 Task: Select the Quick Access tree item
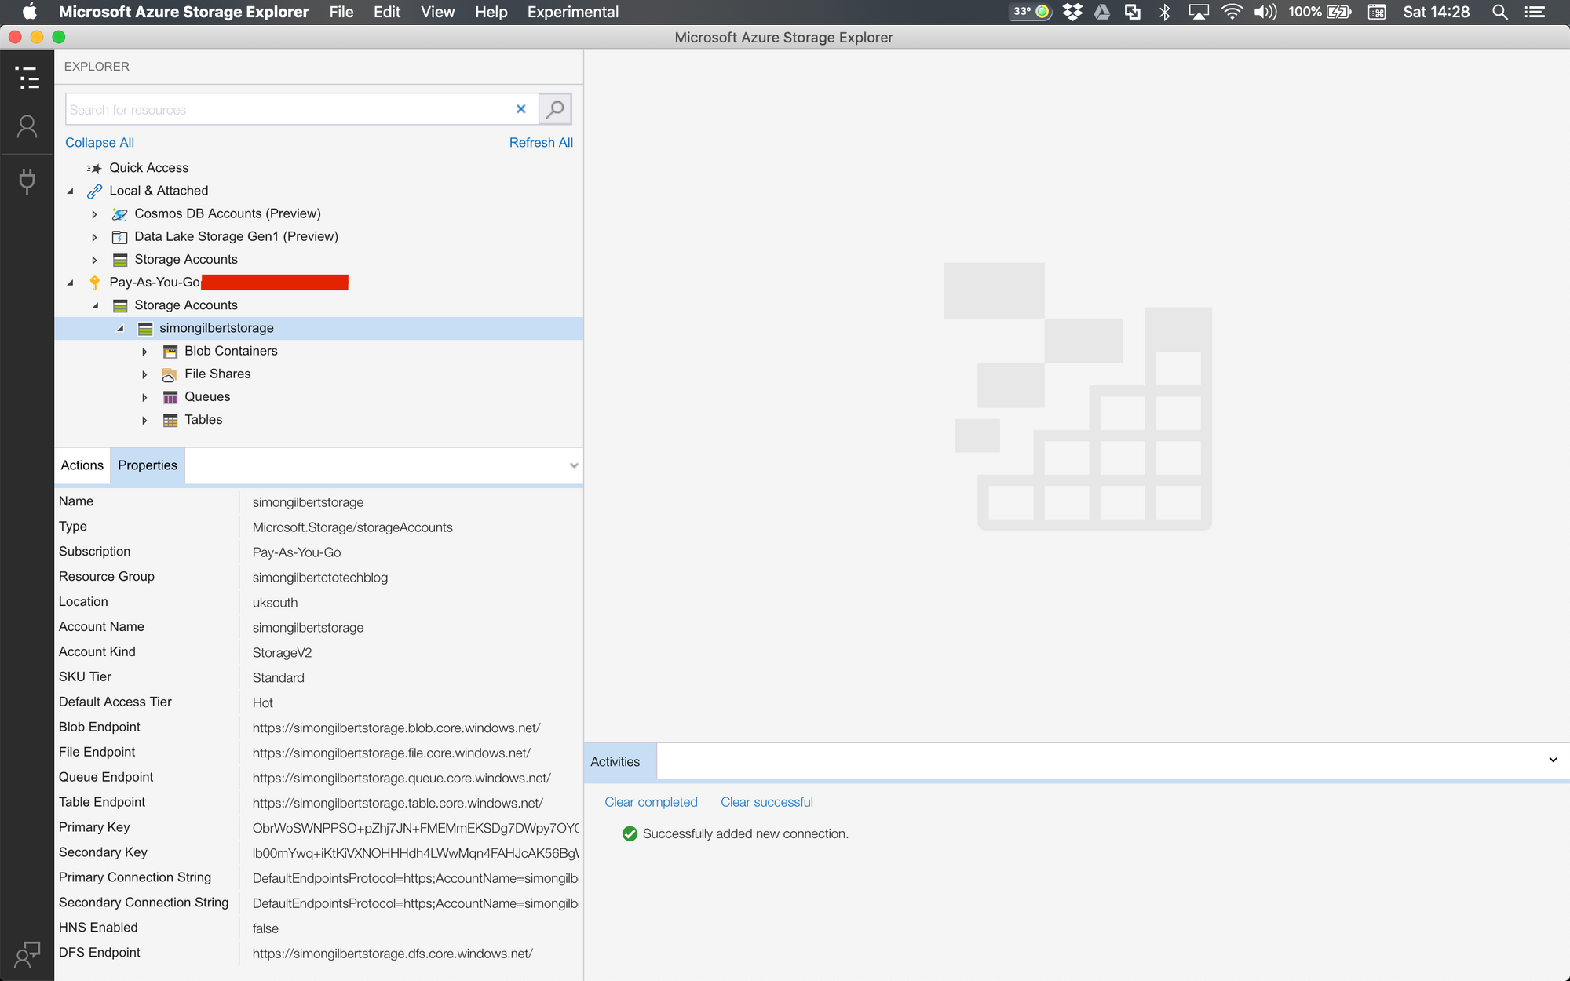pyautogui.click(x=148, y=168)
